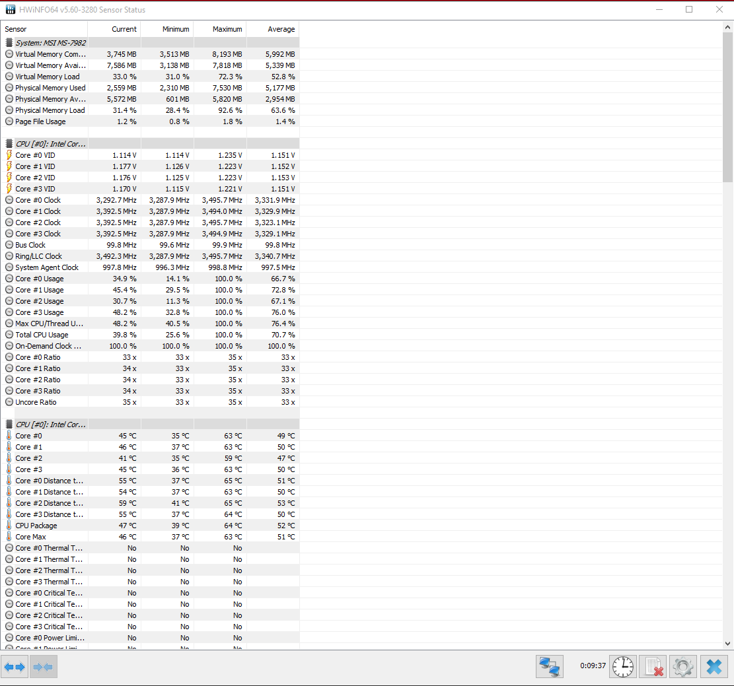Click the Core #0 VID lightning icon

tap(9, 155)
